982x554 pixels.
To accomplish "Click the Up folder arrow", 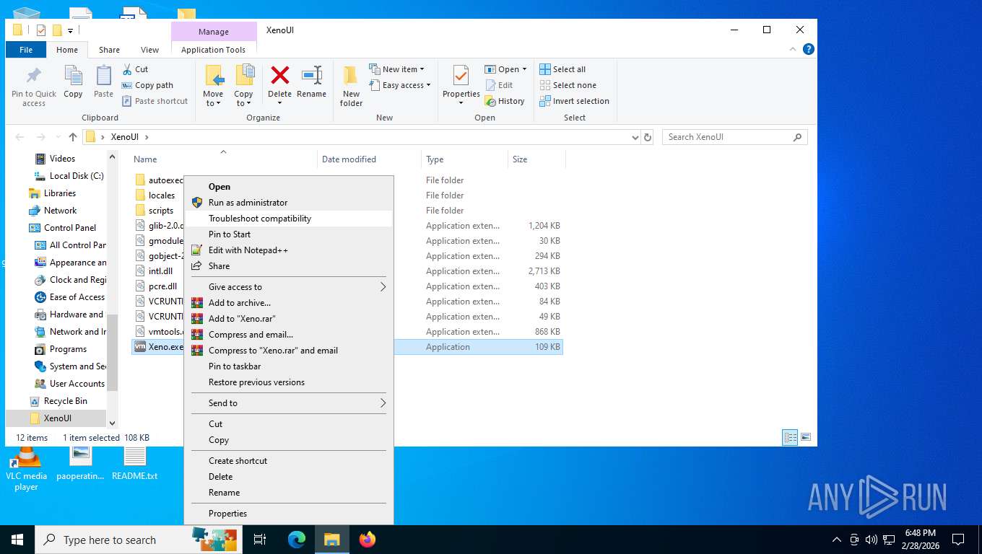I will [72, 137].
